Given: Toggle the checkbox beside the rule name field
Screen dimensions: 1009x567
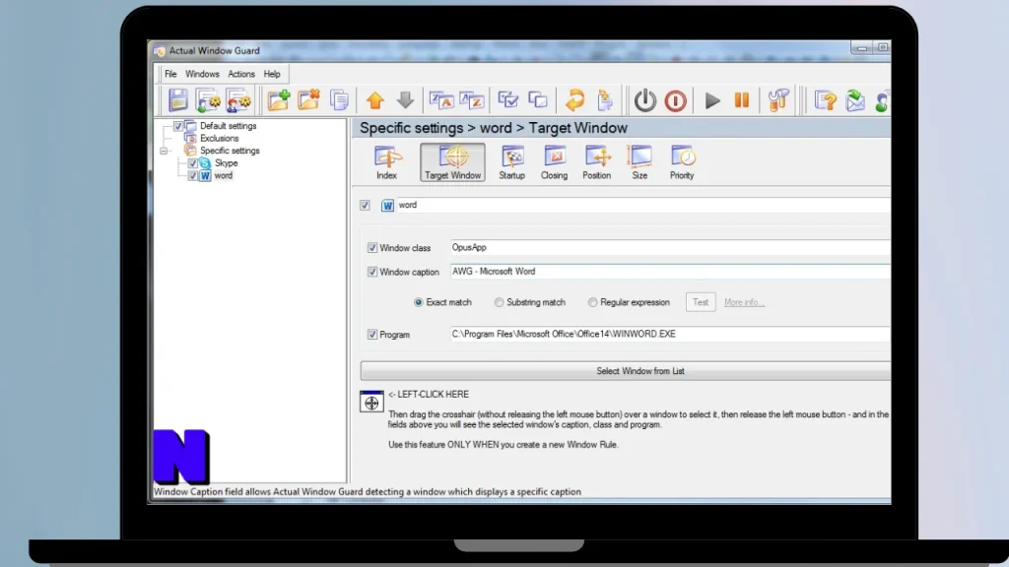Looking at the screenshot, I should click(365, 205).
